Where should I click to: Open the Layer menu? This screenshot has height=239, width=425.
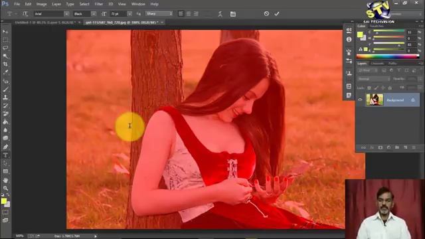56,4
